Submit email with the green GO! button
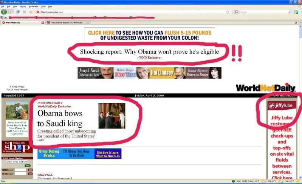302x184 pixels. (x=27, y=166)
